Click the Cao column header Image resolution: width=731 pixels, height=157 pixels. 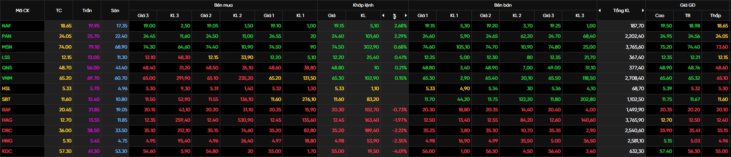tap(660, 15)
